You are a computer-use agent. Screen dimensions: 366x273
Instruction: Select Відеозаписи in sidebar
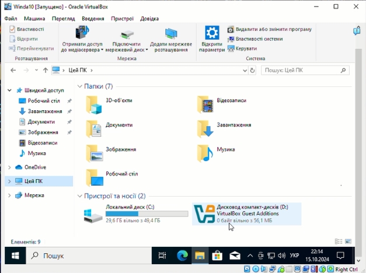point(43,143)
